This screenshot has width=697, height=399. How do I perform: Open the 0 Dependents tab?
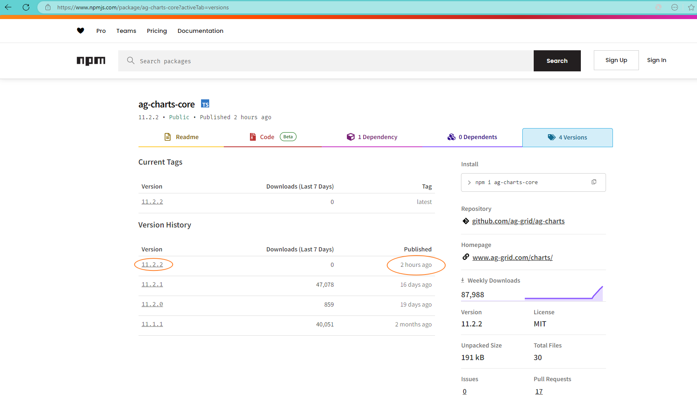472,137
